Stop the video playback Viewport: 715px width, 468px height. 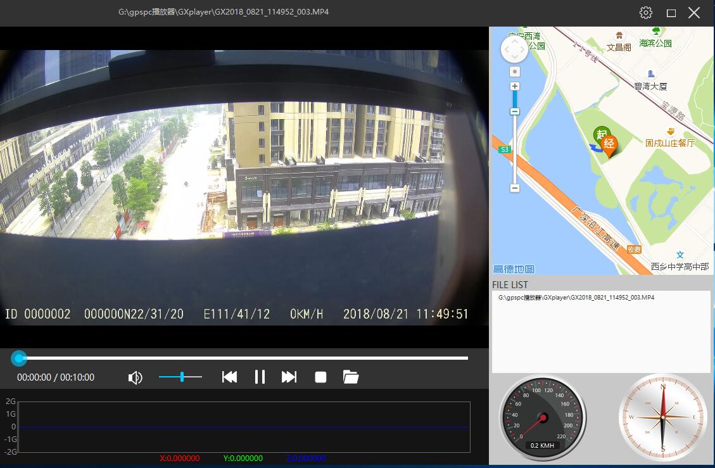click(320, 377)
